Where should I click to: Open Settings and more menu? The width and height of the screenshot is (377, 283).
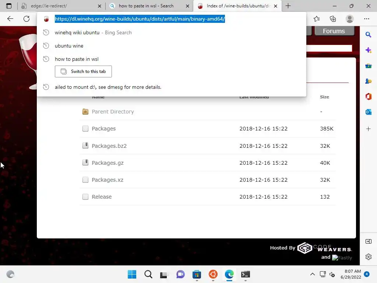tap(366, 19)
